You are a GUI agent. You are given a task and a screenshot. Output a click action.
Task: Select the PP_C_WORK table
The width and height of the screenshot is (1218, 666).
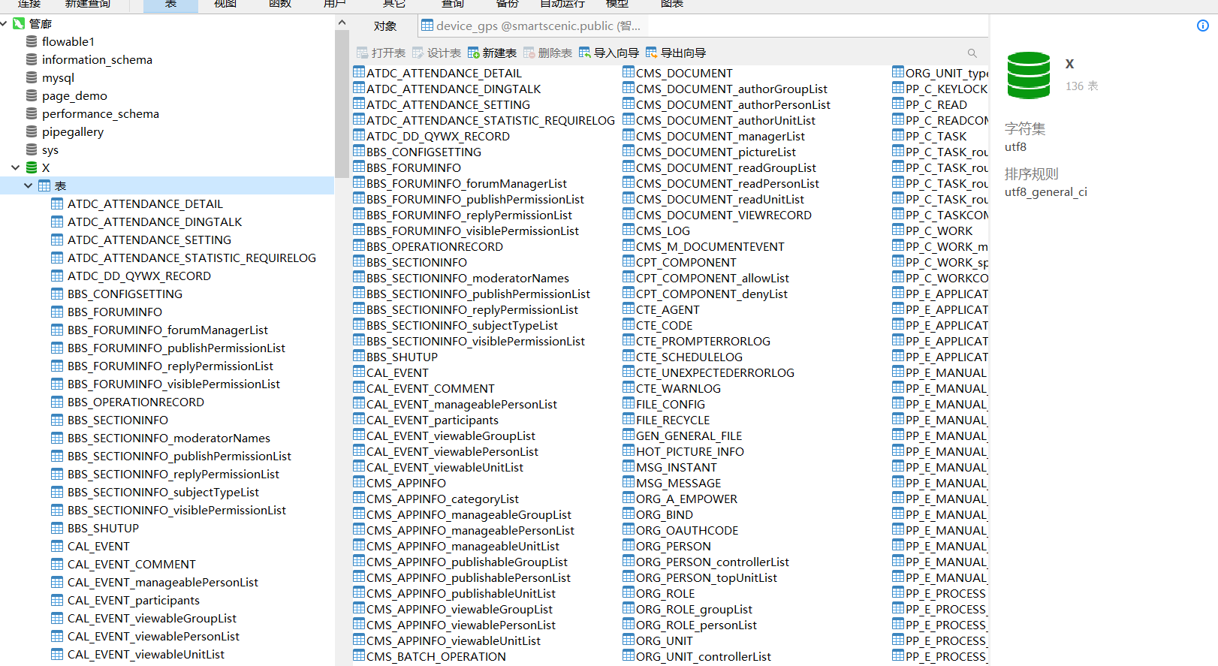point(939,231)
